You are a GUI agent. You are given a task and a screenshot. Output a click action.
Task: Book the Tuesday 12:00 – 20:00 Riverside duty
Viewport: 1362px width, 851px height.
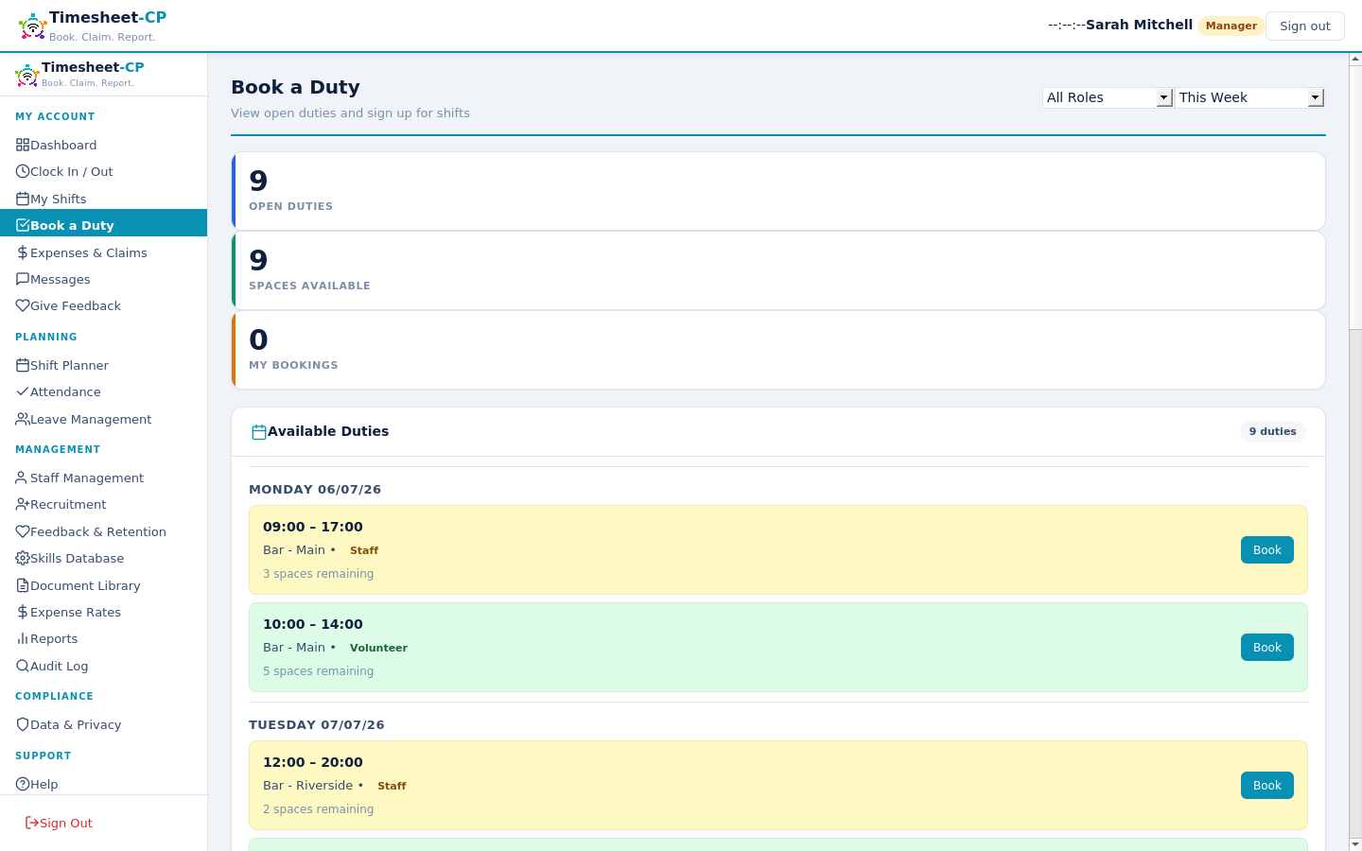(1266, 785)
